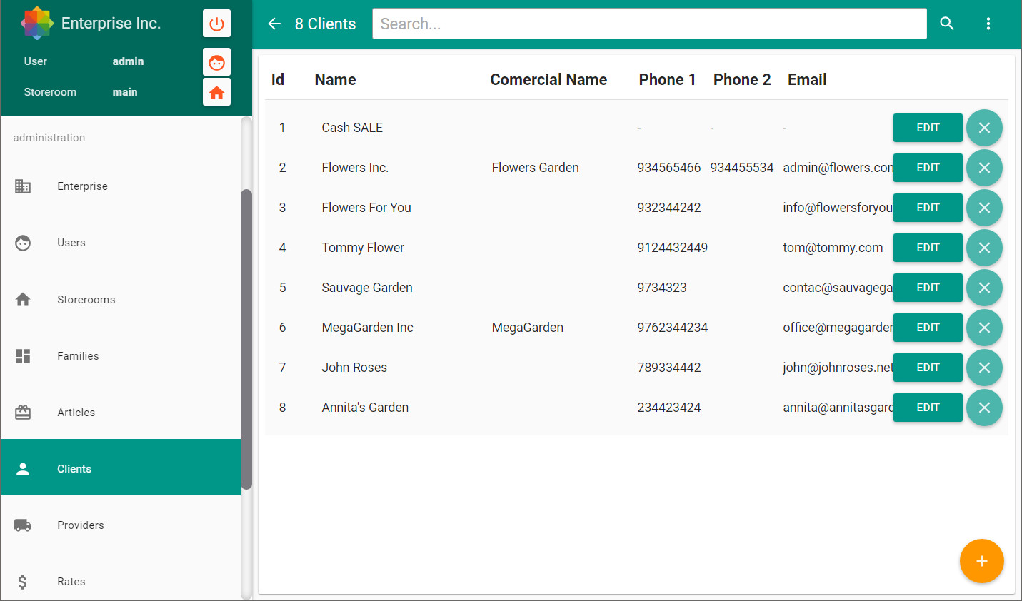Edit the MegaGarden Inc client
1022x601 pixels.
point(927,328)
